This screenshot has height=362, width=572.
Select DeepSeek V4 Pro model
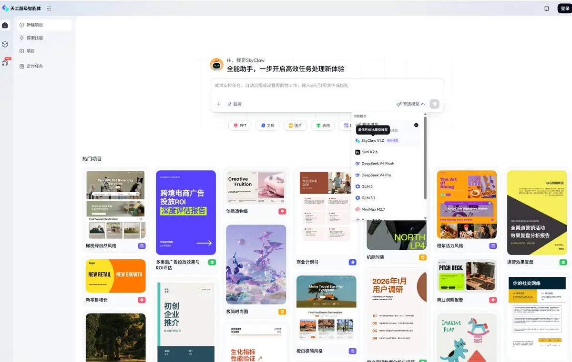click(x=387, y=175)
